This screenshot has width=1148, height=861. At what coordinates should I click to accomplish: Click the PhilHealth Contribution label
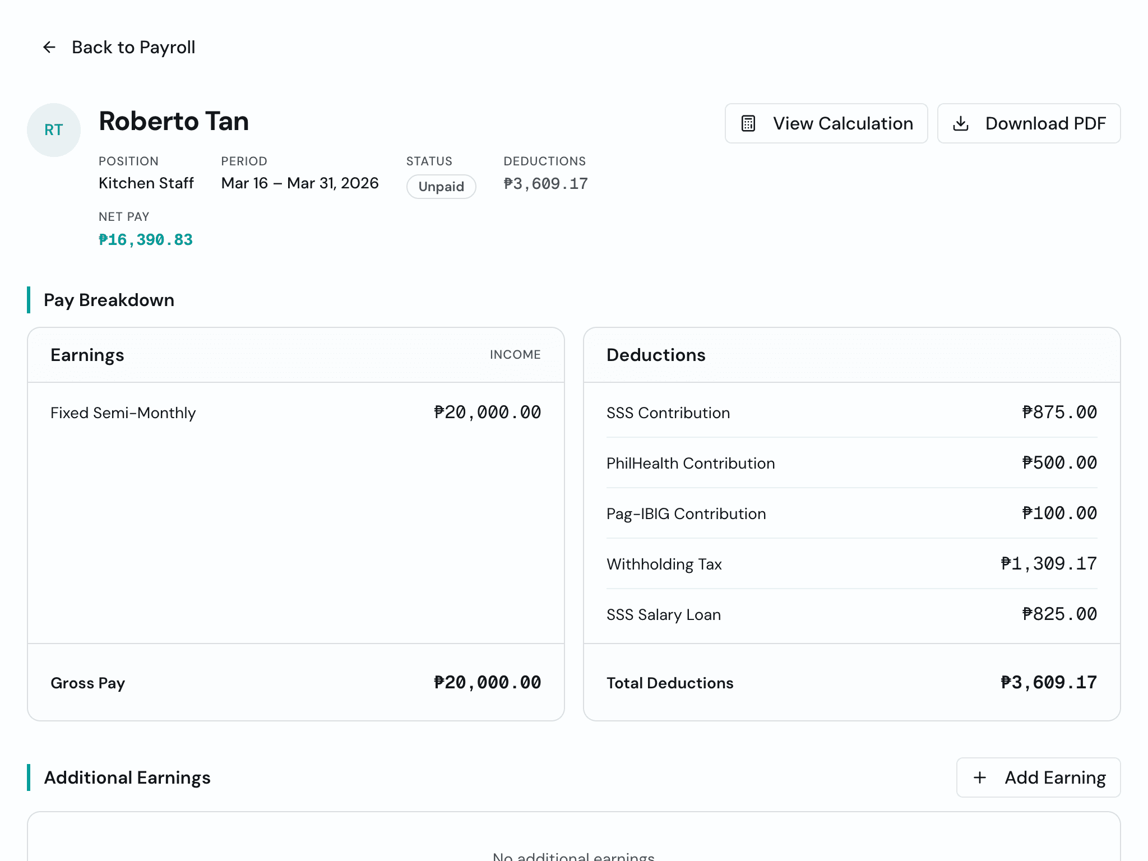[x=691, y=464]
